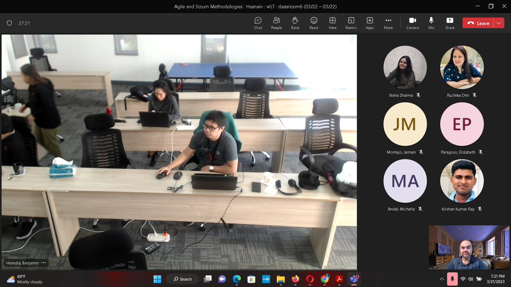Open the Apps menu
This screenshot has width=511, height=287.
click(x=370, y=23)
